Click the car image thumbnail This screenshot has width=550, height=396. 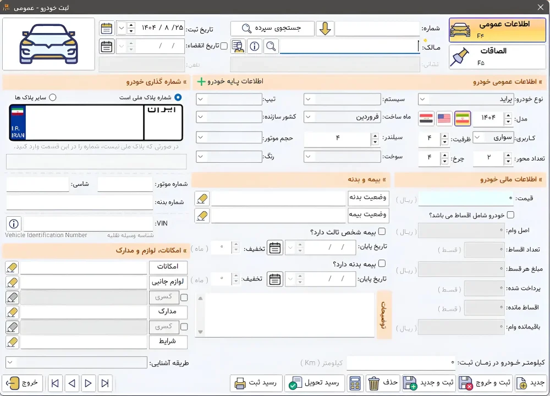tap(48, 44)
